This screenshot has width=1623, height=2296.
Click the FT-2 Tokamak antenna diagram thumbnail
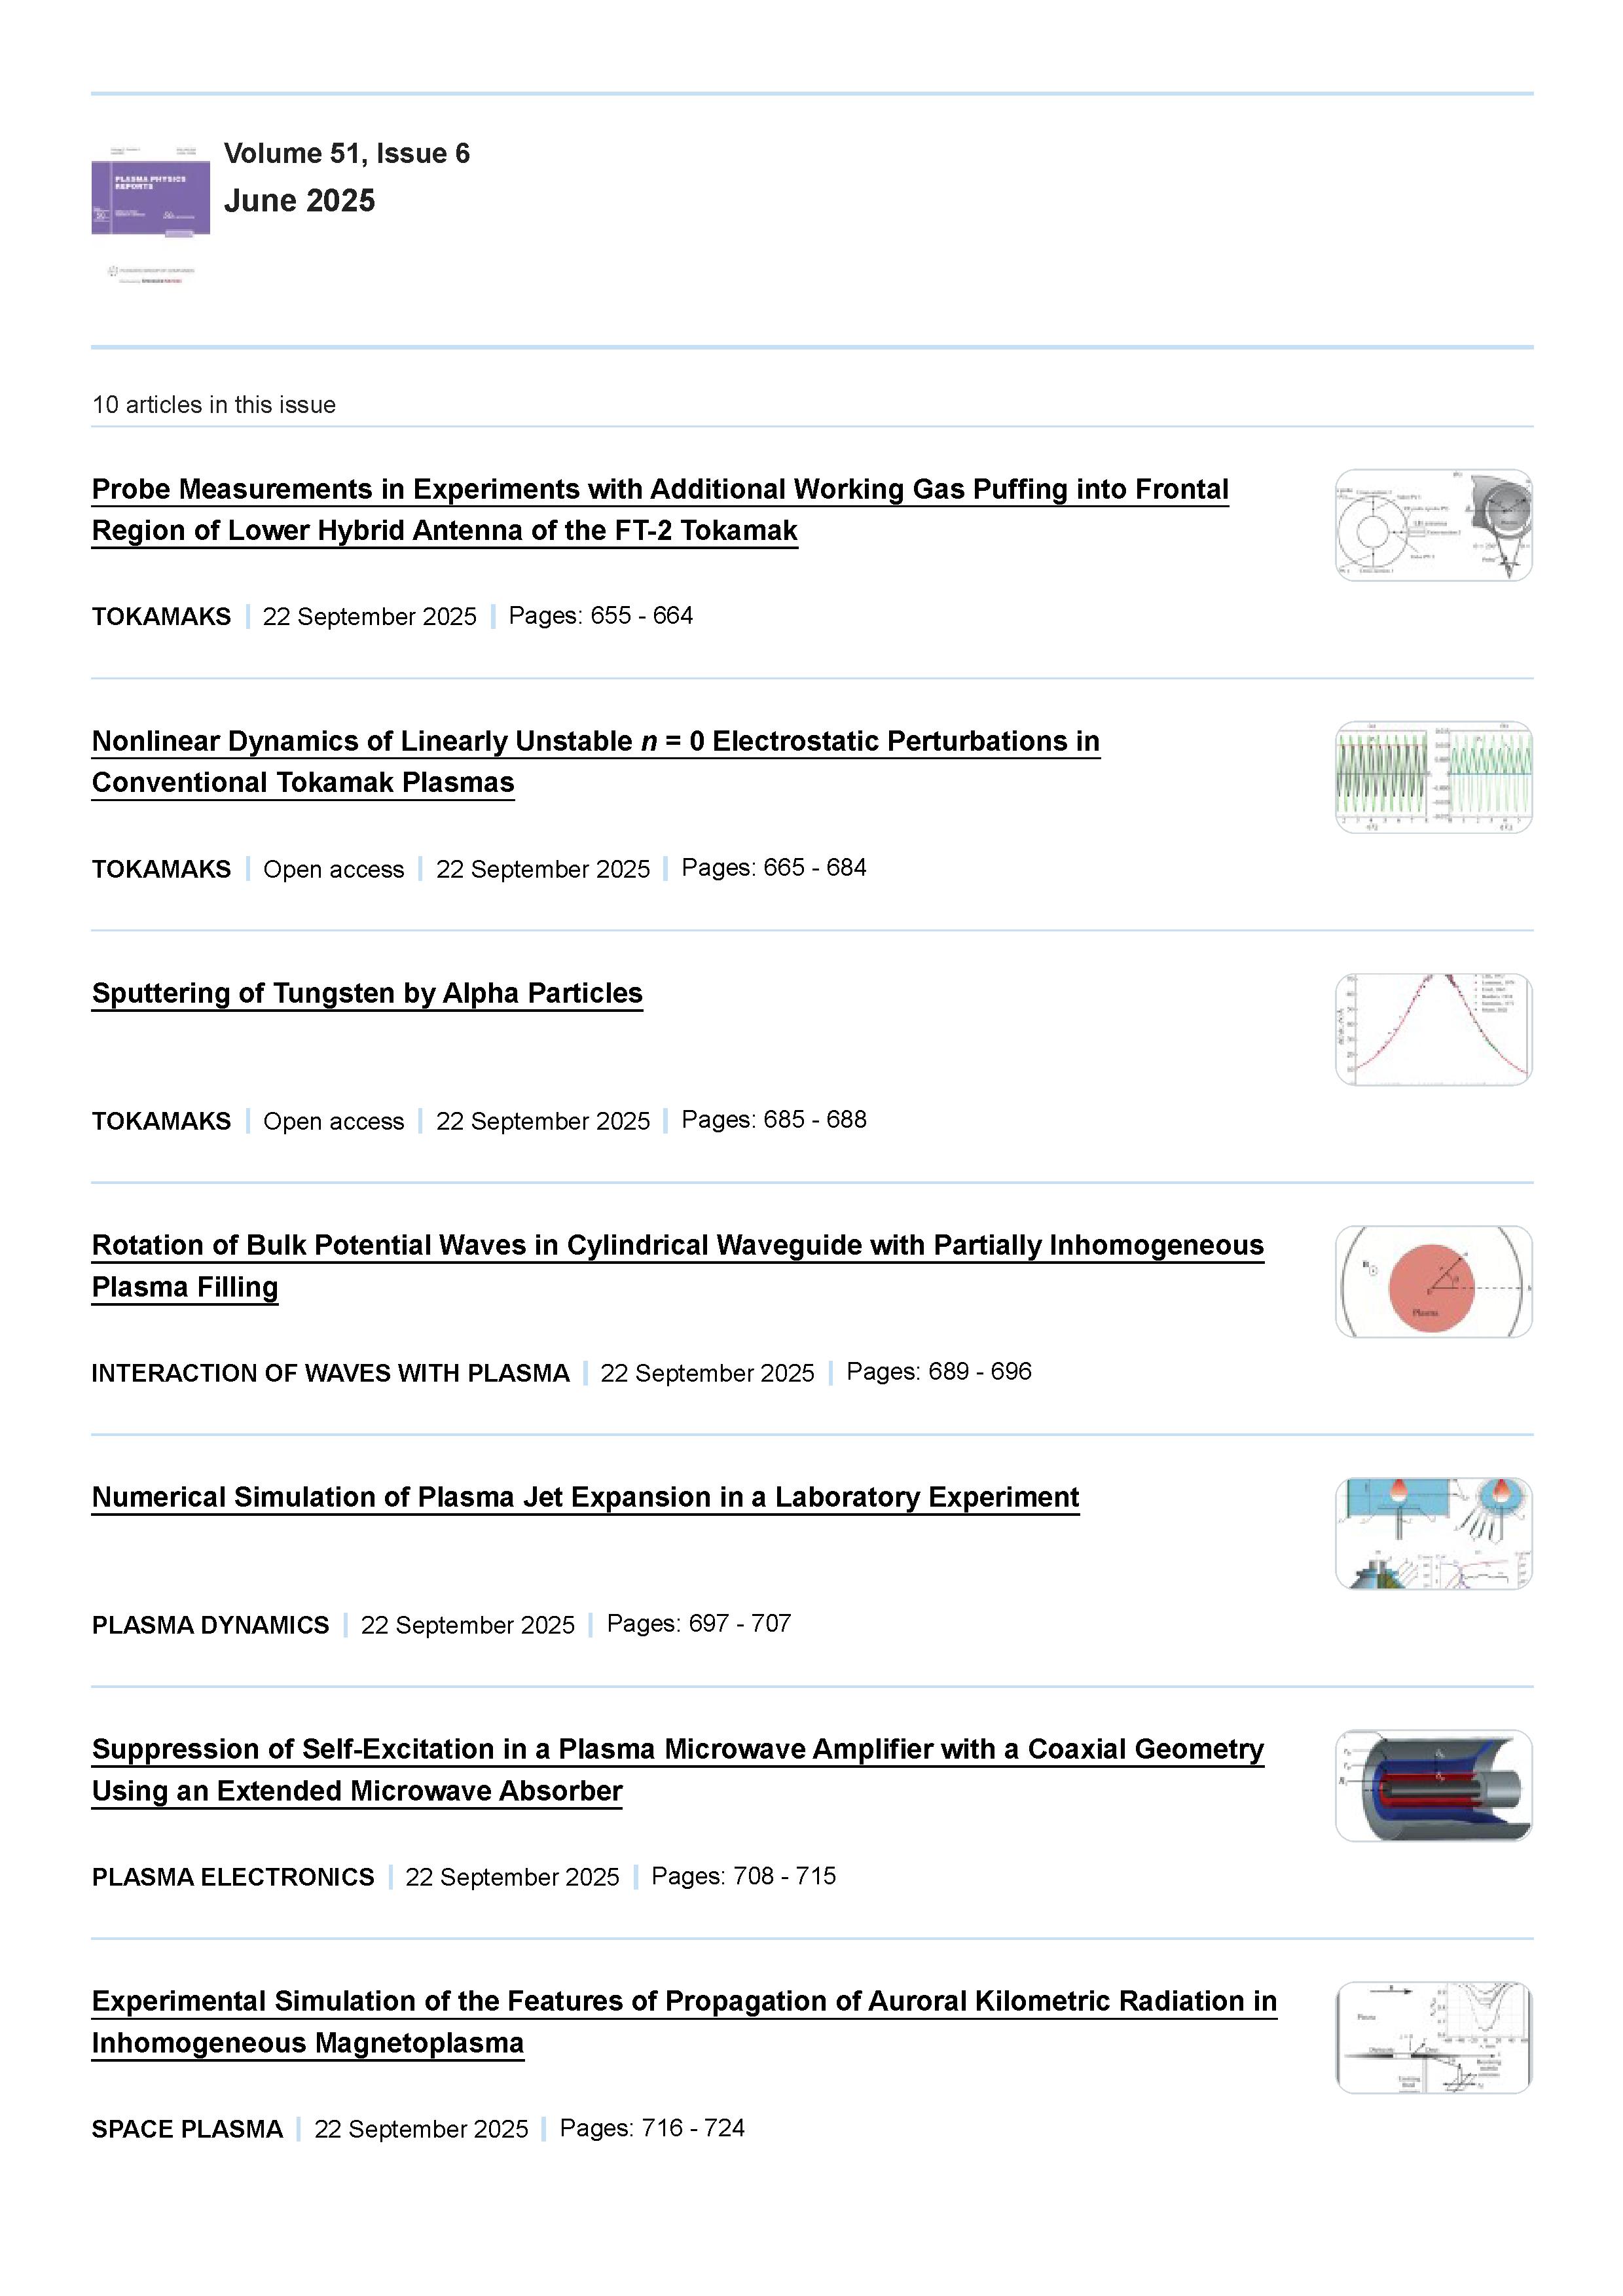[1432, 525]
